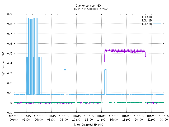
Task: Click the green LCL41B legend line sample
Action: point(157,20)
